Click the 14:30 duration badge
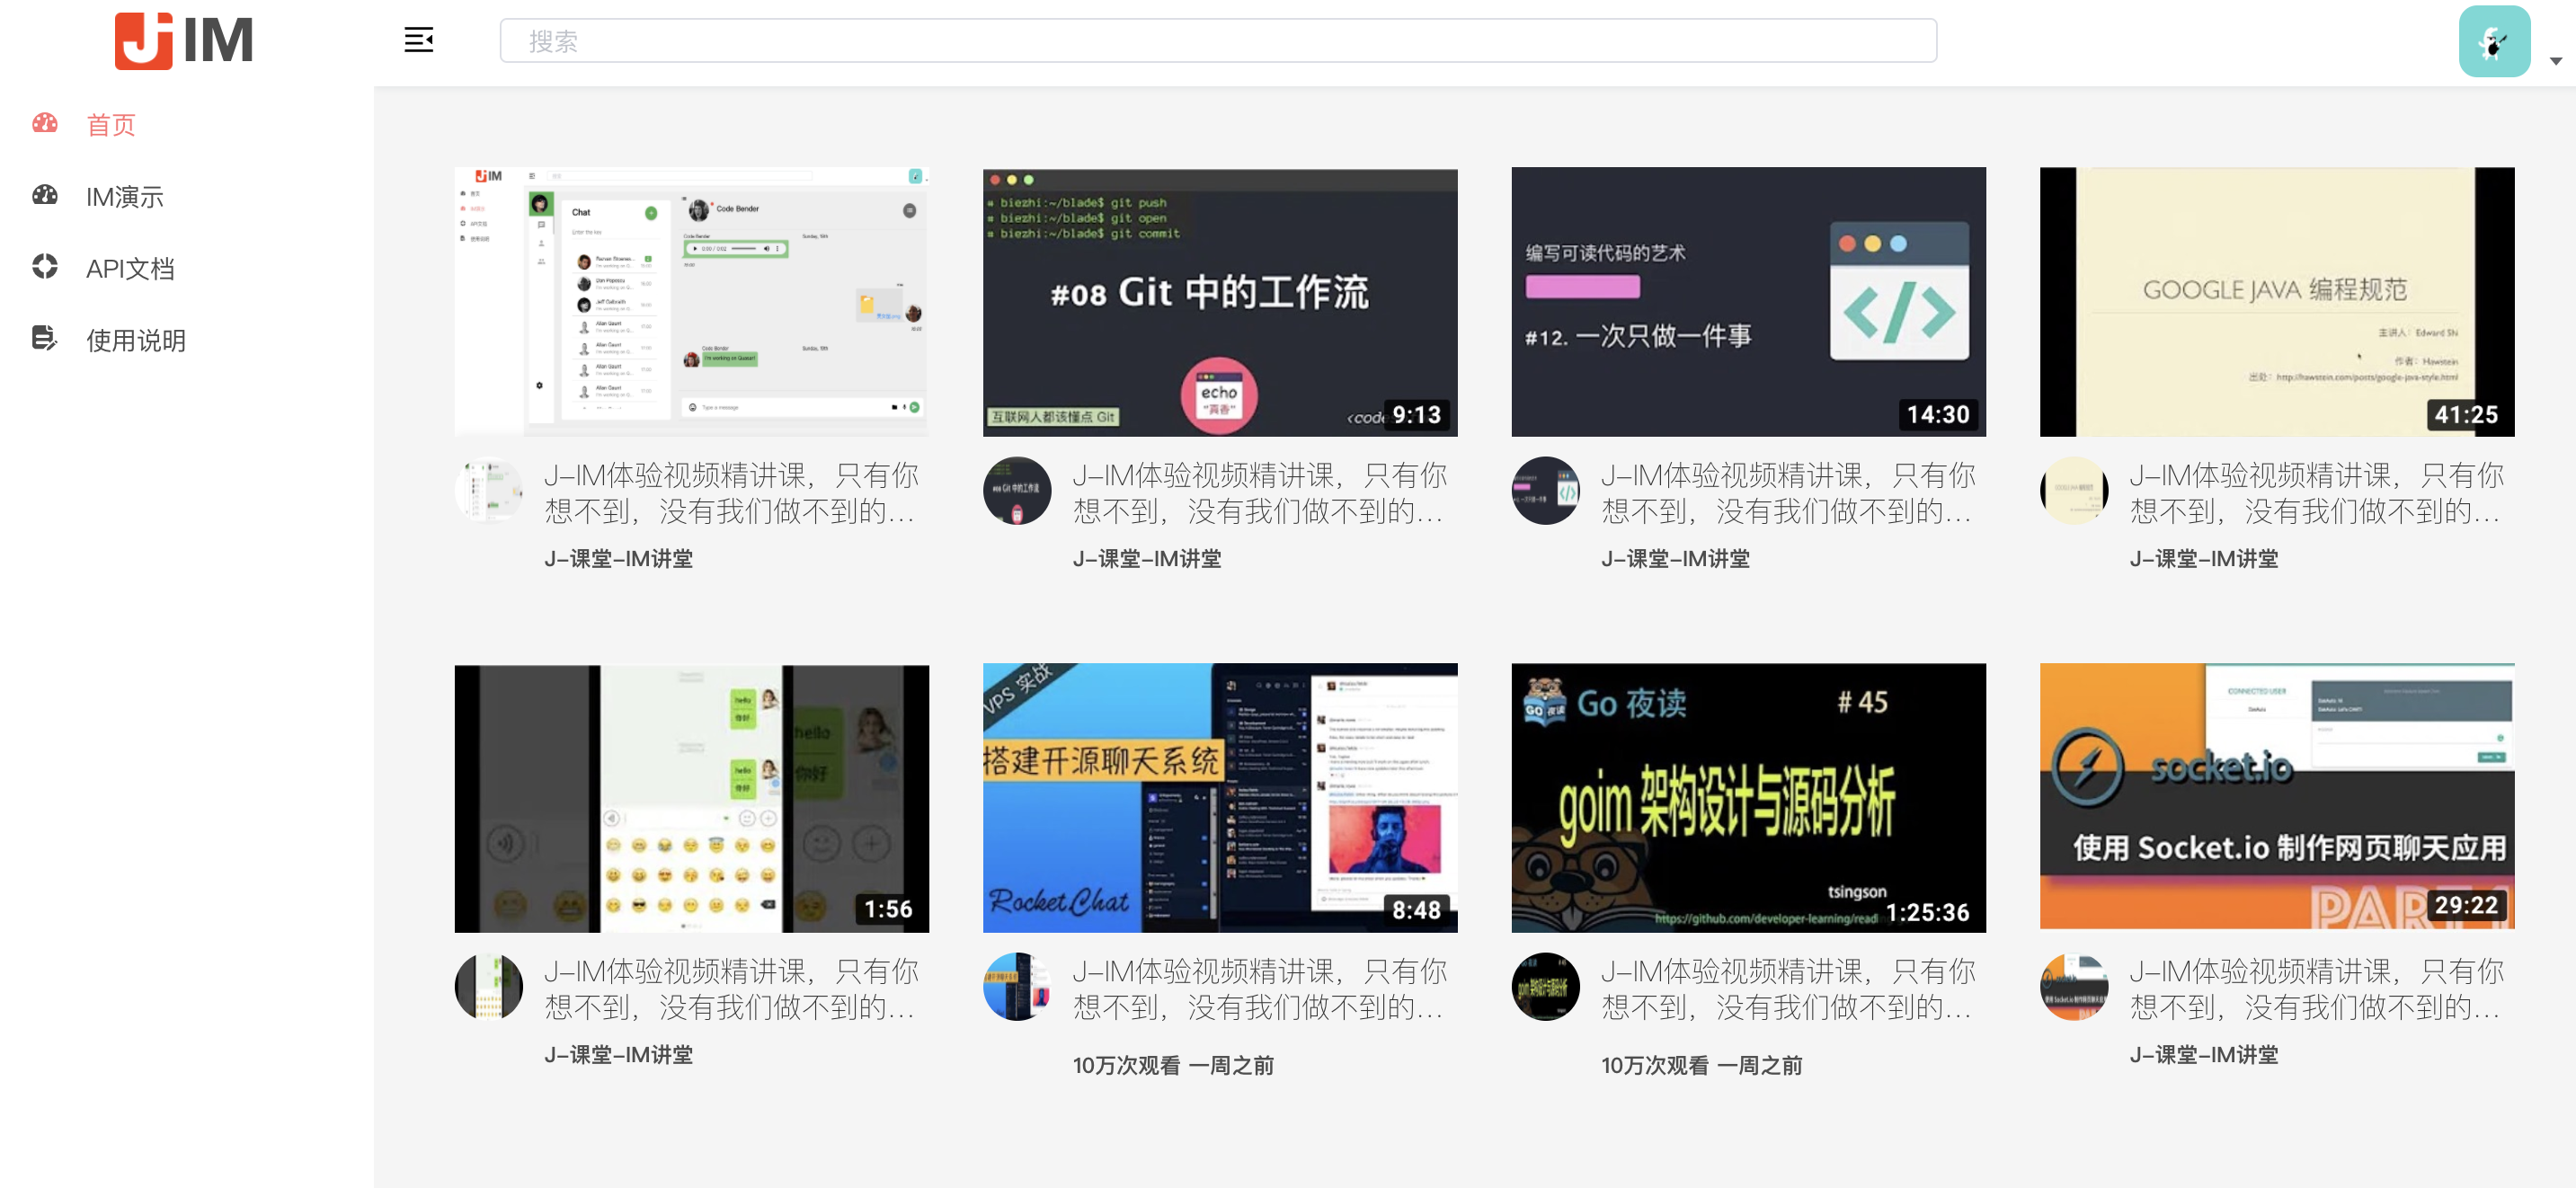Image resolution: width=2576 pixels, height=1188 pixels. 1938,415
